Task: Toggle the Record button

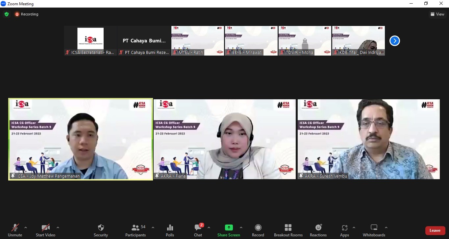Action: 258,230
